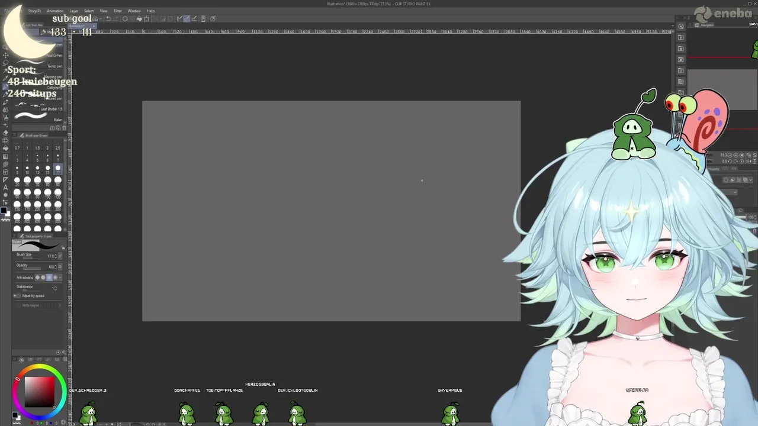758x426 pixels.
Task: Select the first anti-aliasing option (none)
Action: 37,277
